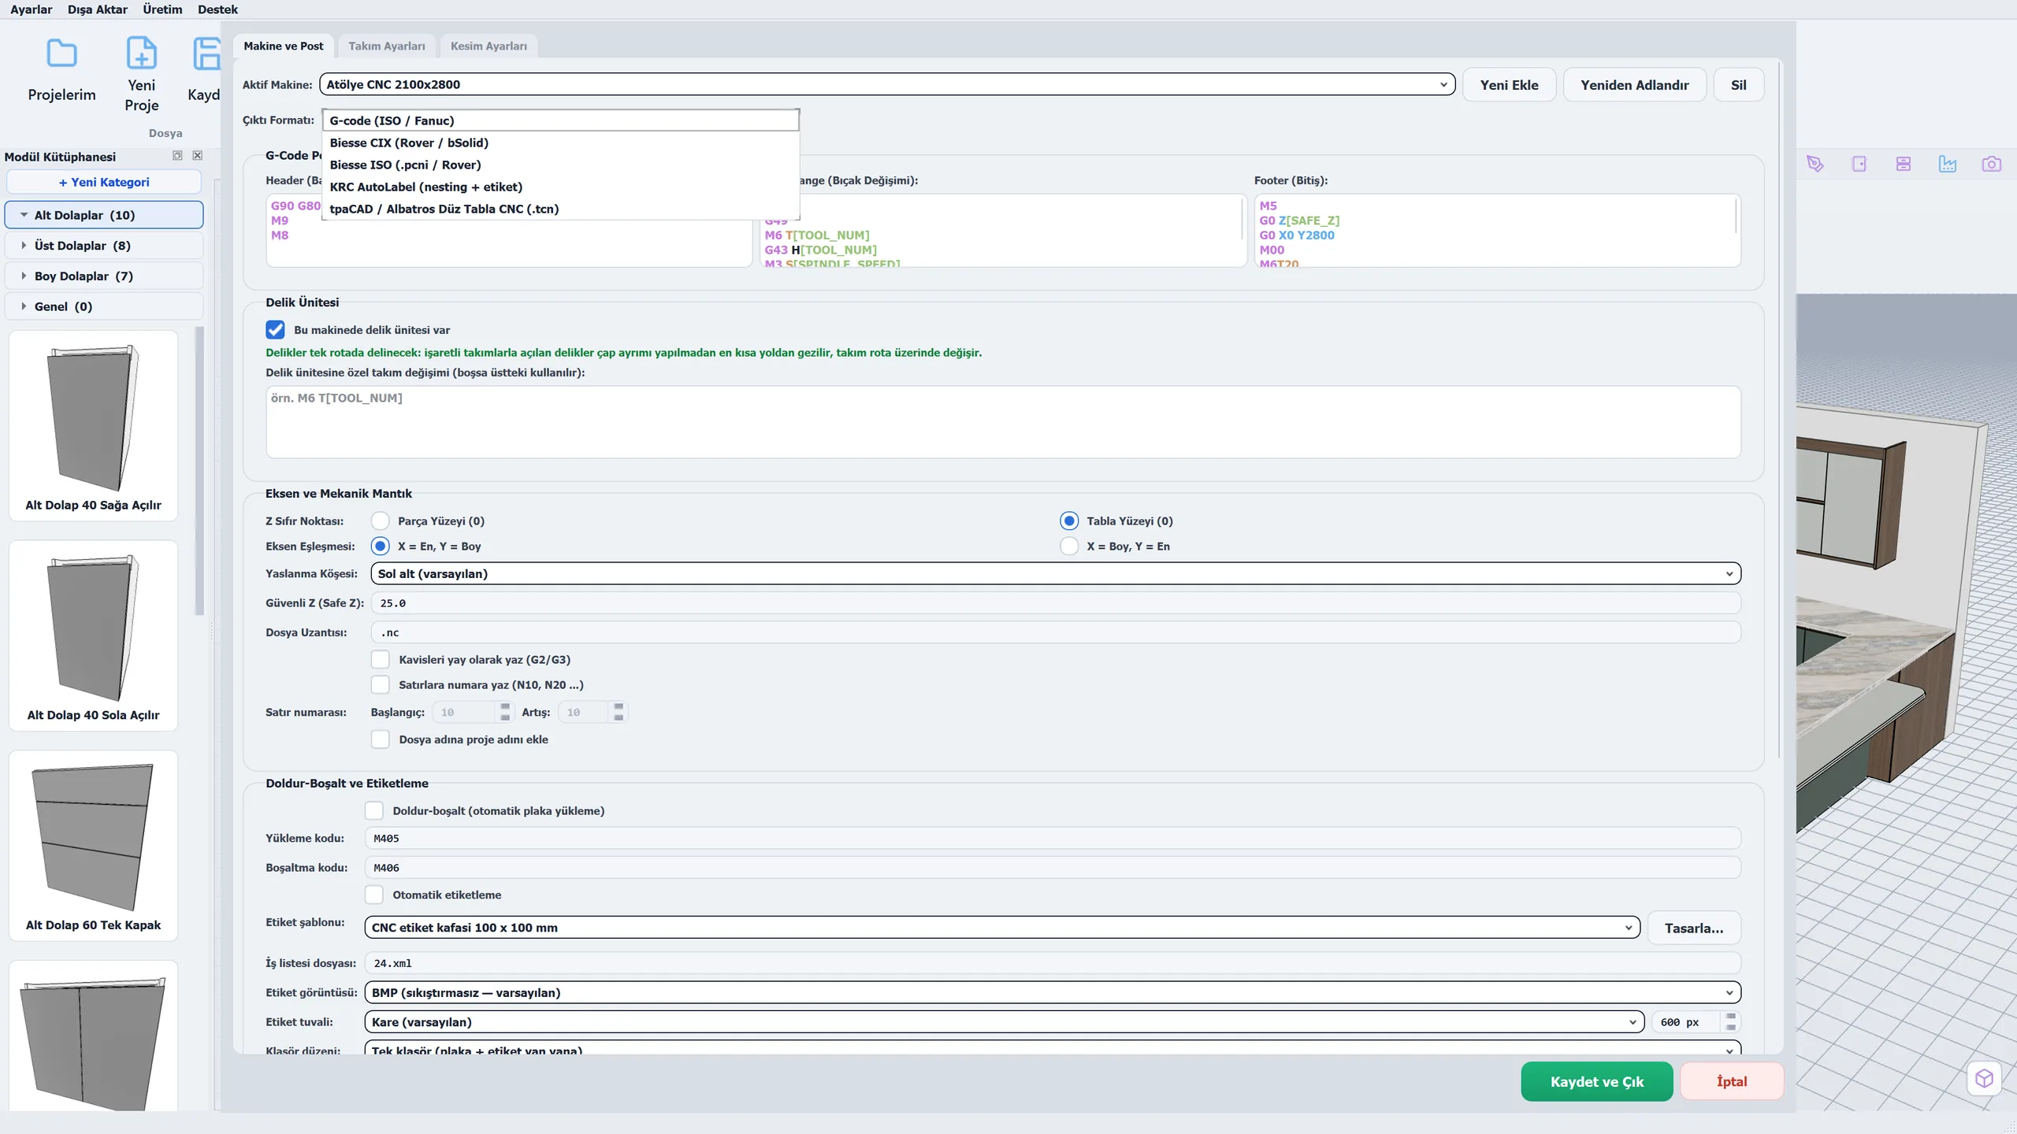Enable Satırlara numara yaz checkbox
Screen dimensions: 2017x1134
click(x=380, y=684)
